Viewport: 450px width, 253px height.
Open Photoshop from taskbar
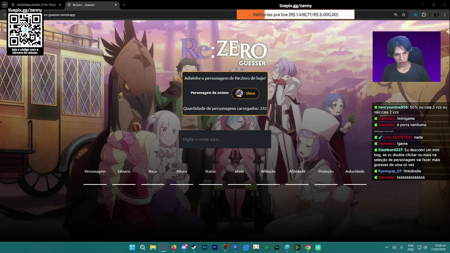pyautogui.click(x=204, y=247)
